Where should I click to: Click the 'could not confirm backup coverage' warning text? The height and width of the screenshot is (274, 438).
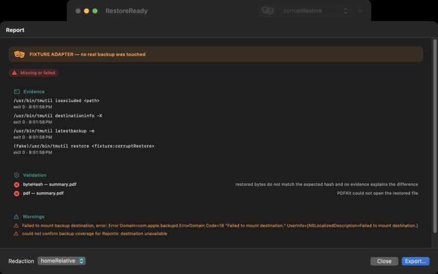click(x=95, y=233)
